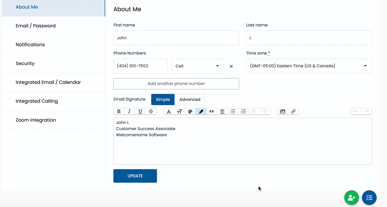Click the First name field

click(x=176, y=38)
